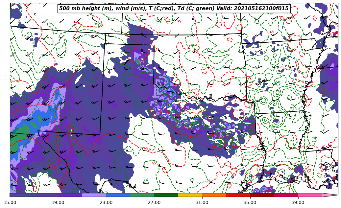This screenshot has height=208, width=341.
Task: Select the 27.00 colorbar tick label
Action: (x=154, y=203)
